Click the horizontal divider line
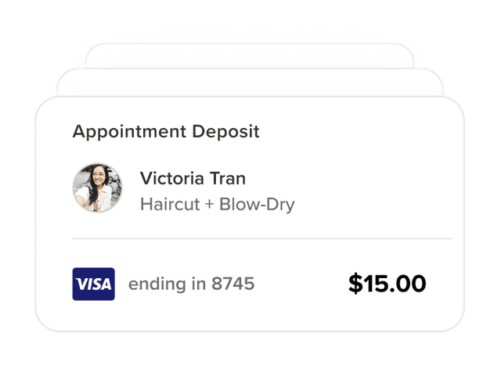The image size is (501, 368). (262, 238)
